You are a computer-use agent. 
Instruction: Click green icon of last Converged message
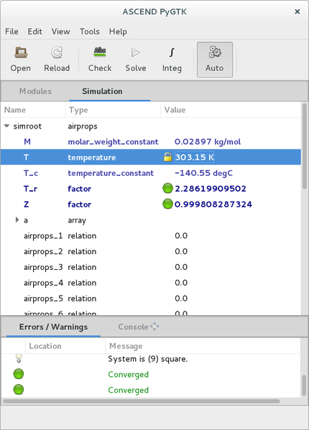[x=19, y=390]
